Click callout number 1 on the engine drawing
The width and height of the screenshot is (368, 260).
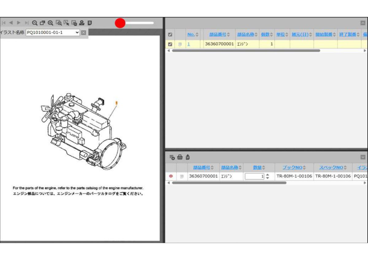(x=116, y=102)
